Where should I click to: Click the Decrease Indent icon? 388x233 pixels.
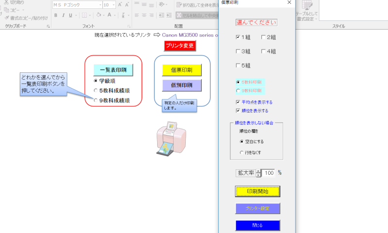[x=162, y=16]
